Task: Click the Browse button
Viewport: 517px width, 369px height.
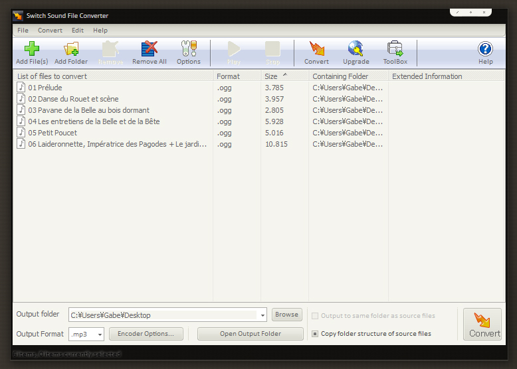Action: click(x=287, y=315)
